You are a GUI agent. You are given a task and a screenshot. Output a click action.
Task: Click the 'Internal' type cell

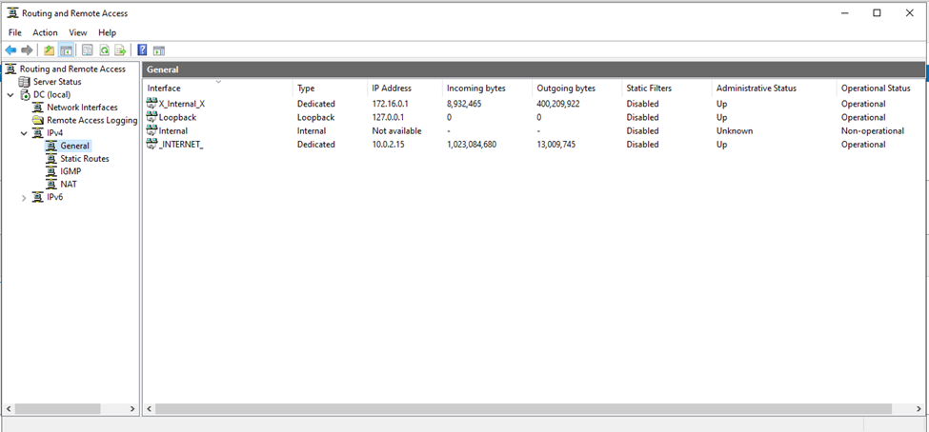(x=312, y=130)
